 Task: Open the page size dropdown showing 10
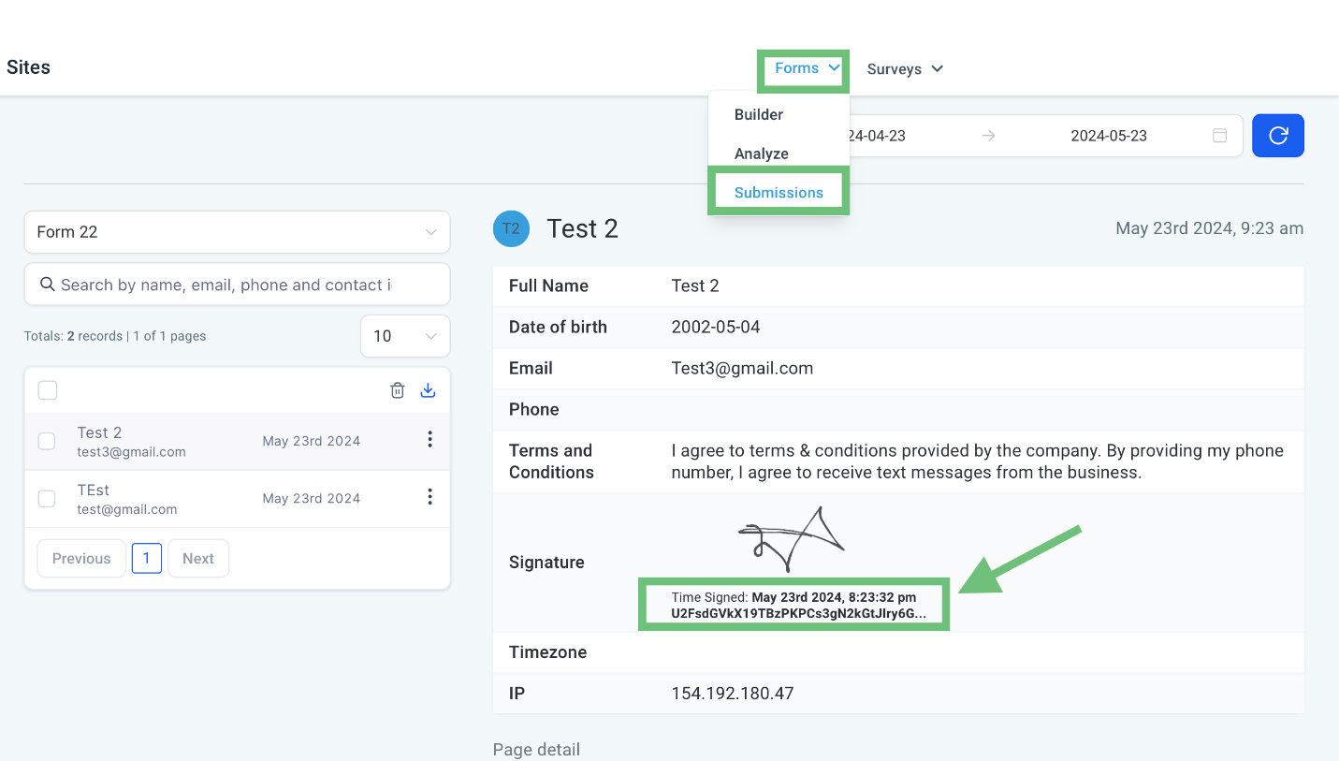point(405,336)
